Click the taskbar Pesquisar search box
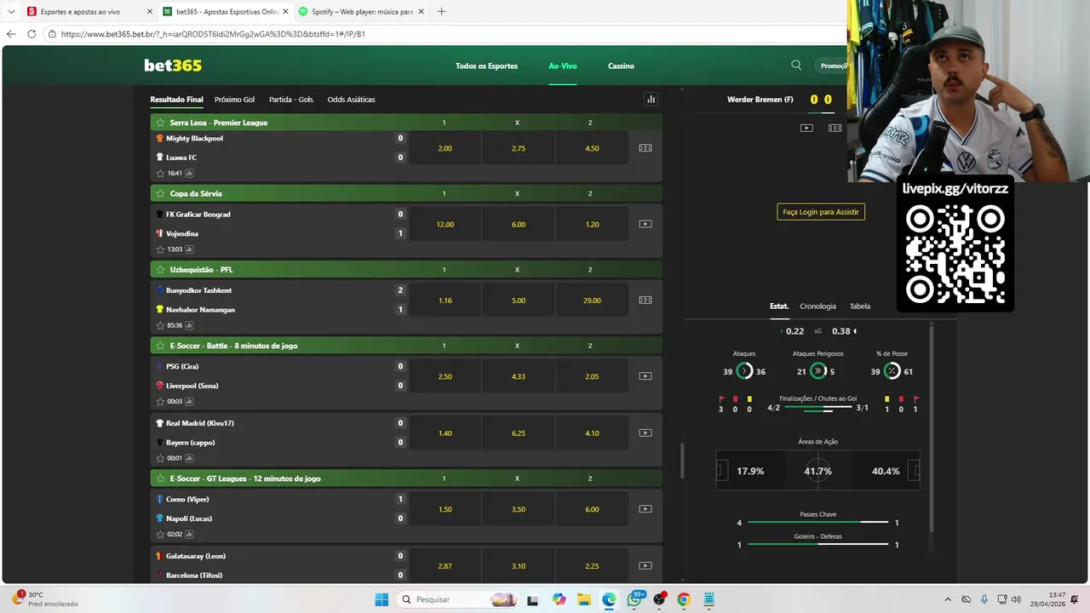The image size is (1090, 613). pyautogui.click(x=458, y=599)
